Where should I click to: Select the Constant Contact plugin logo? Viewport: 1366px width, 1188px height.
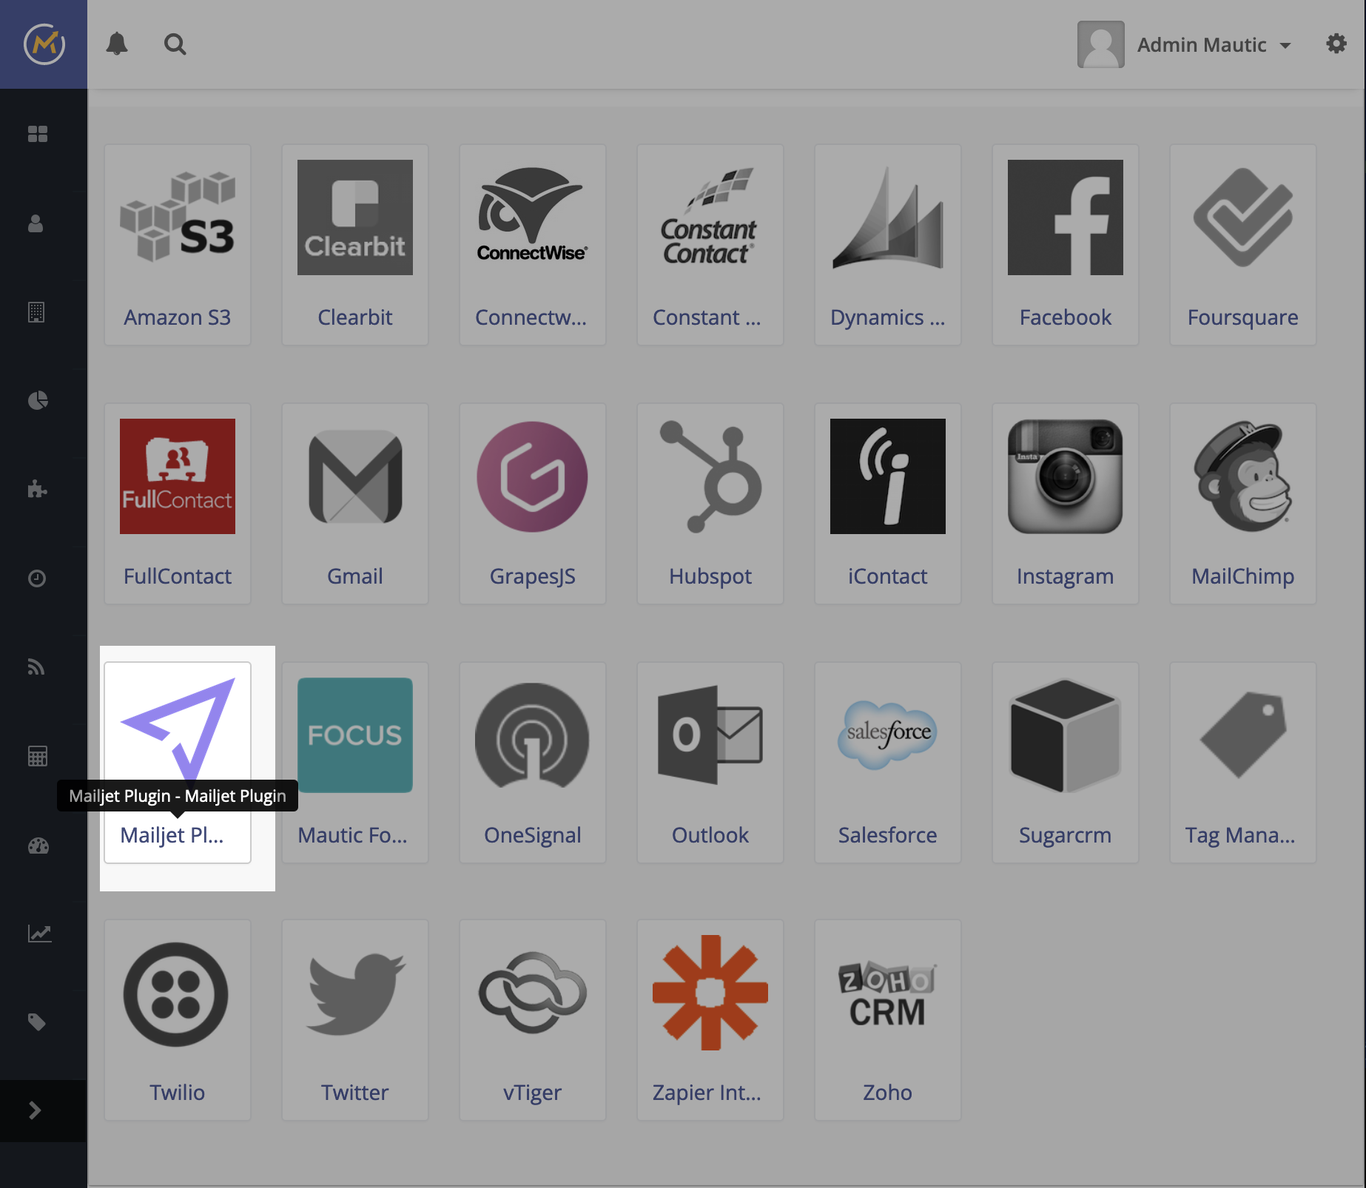(710, 217)
